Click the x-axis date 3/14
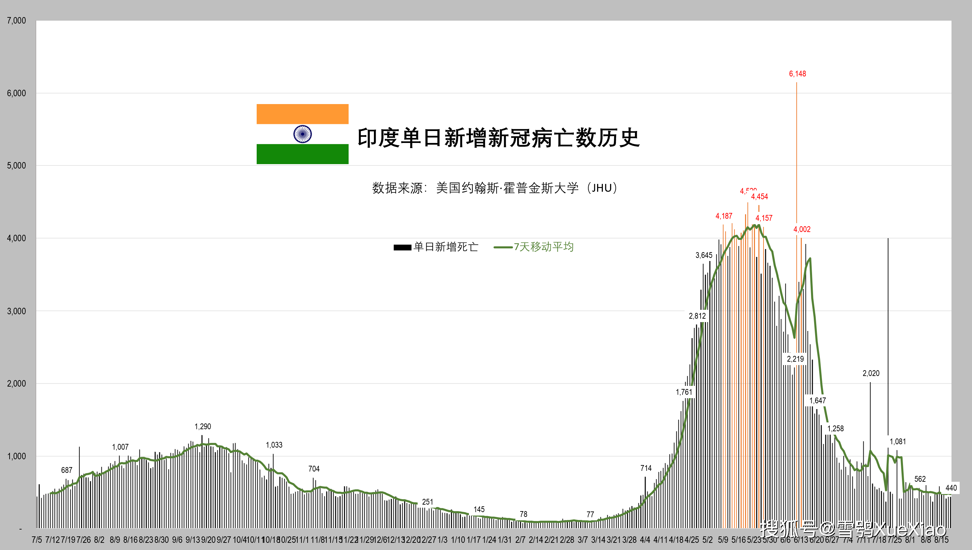Viewport: 972px width, 550px height. pos(598,540)
